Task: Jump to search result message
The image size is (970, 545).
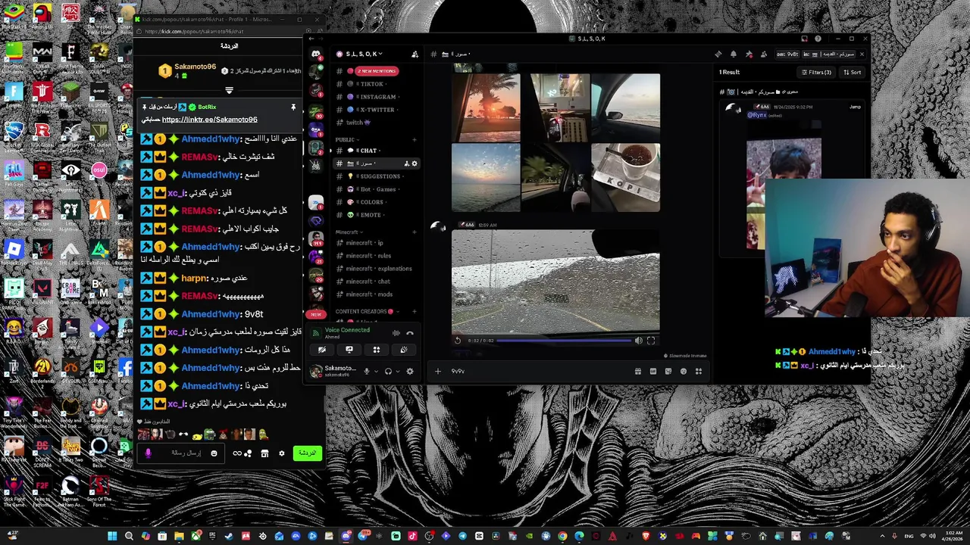Action: coord(855,107)
